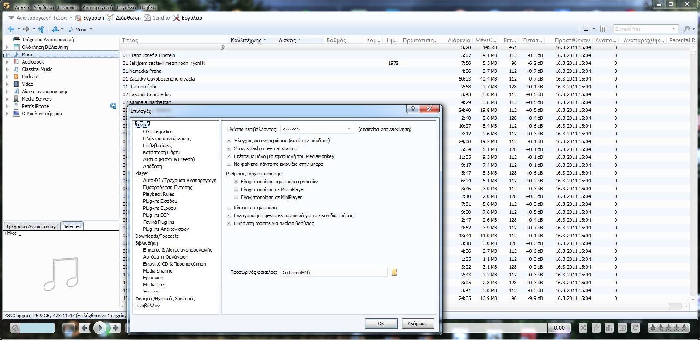Click the dialog help question mark button
The width and height of the screenshot is (700, 340).
[413, 109]
